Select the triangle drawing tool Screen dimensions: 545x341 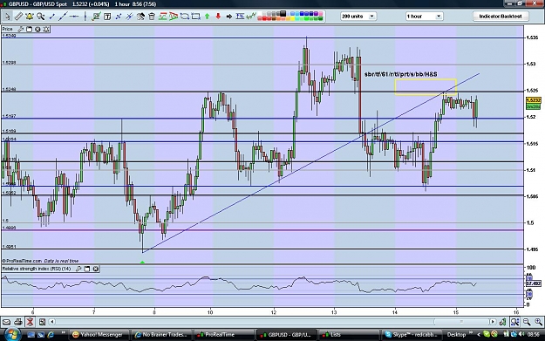click(x=174, y=17)
